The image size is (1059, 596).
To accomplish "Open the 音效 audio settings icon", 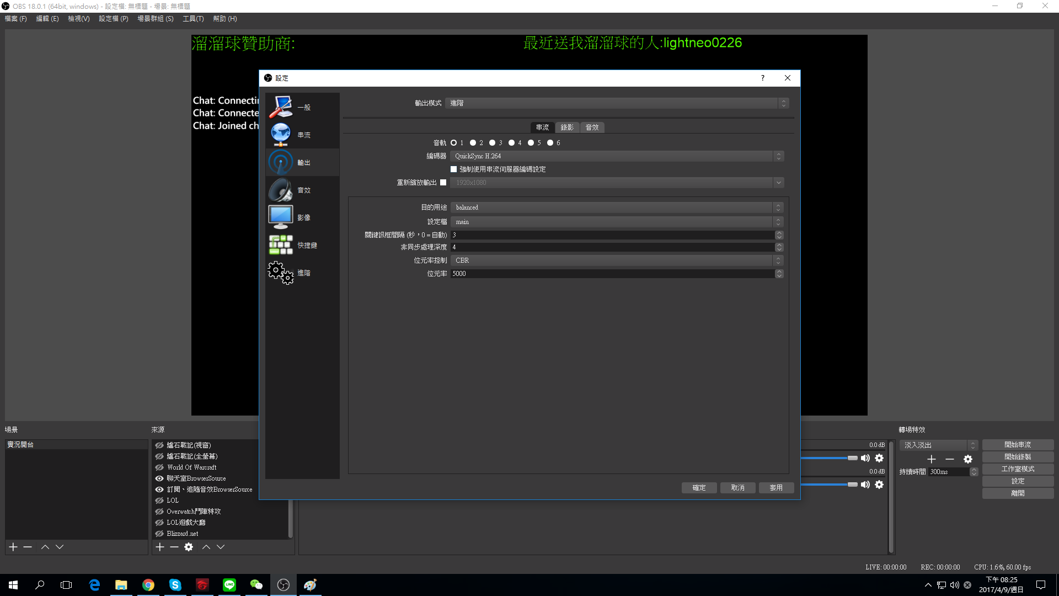I will (281, 190).
